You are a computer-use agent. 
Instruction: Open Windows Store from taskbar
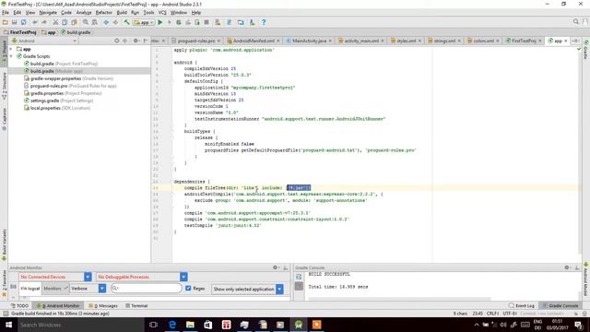[208, 325]
